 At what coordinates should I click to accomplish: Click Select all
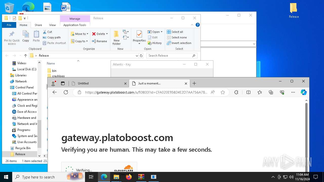[x=175, y=32]
